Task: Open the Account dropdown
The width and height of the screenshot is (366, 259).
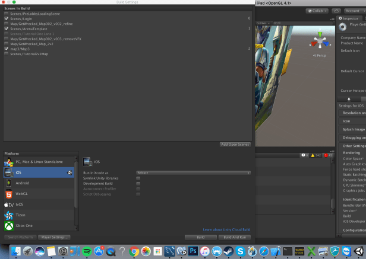Action: (x=355, y=11)
